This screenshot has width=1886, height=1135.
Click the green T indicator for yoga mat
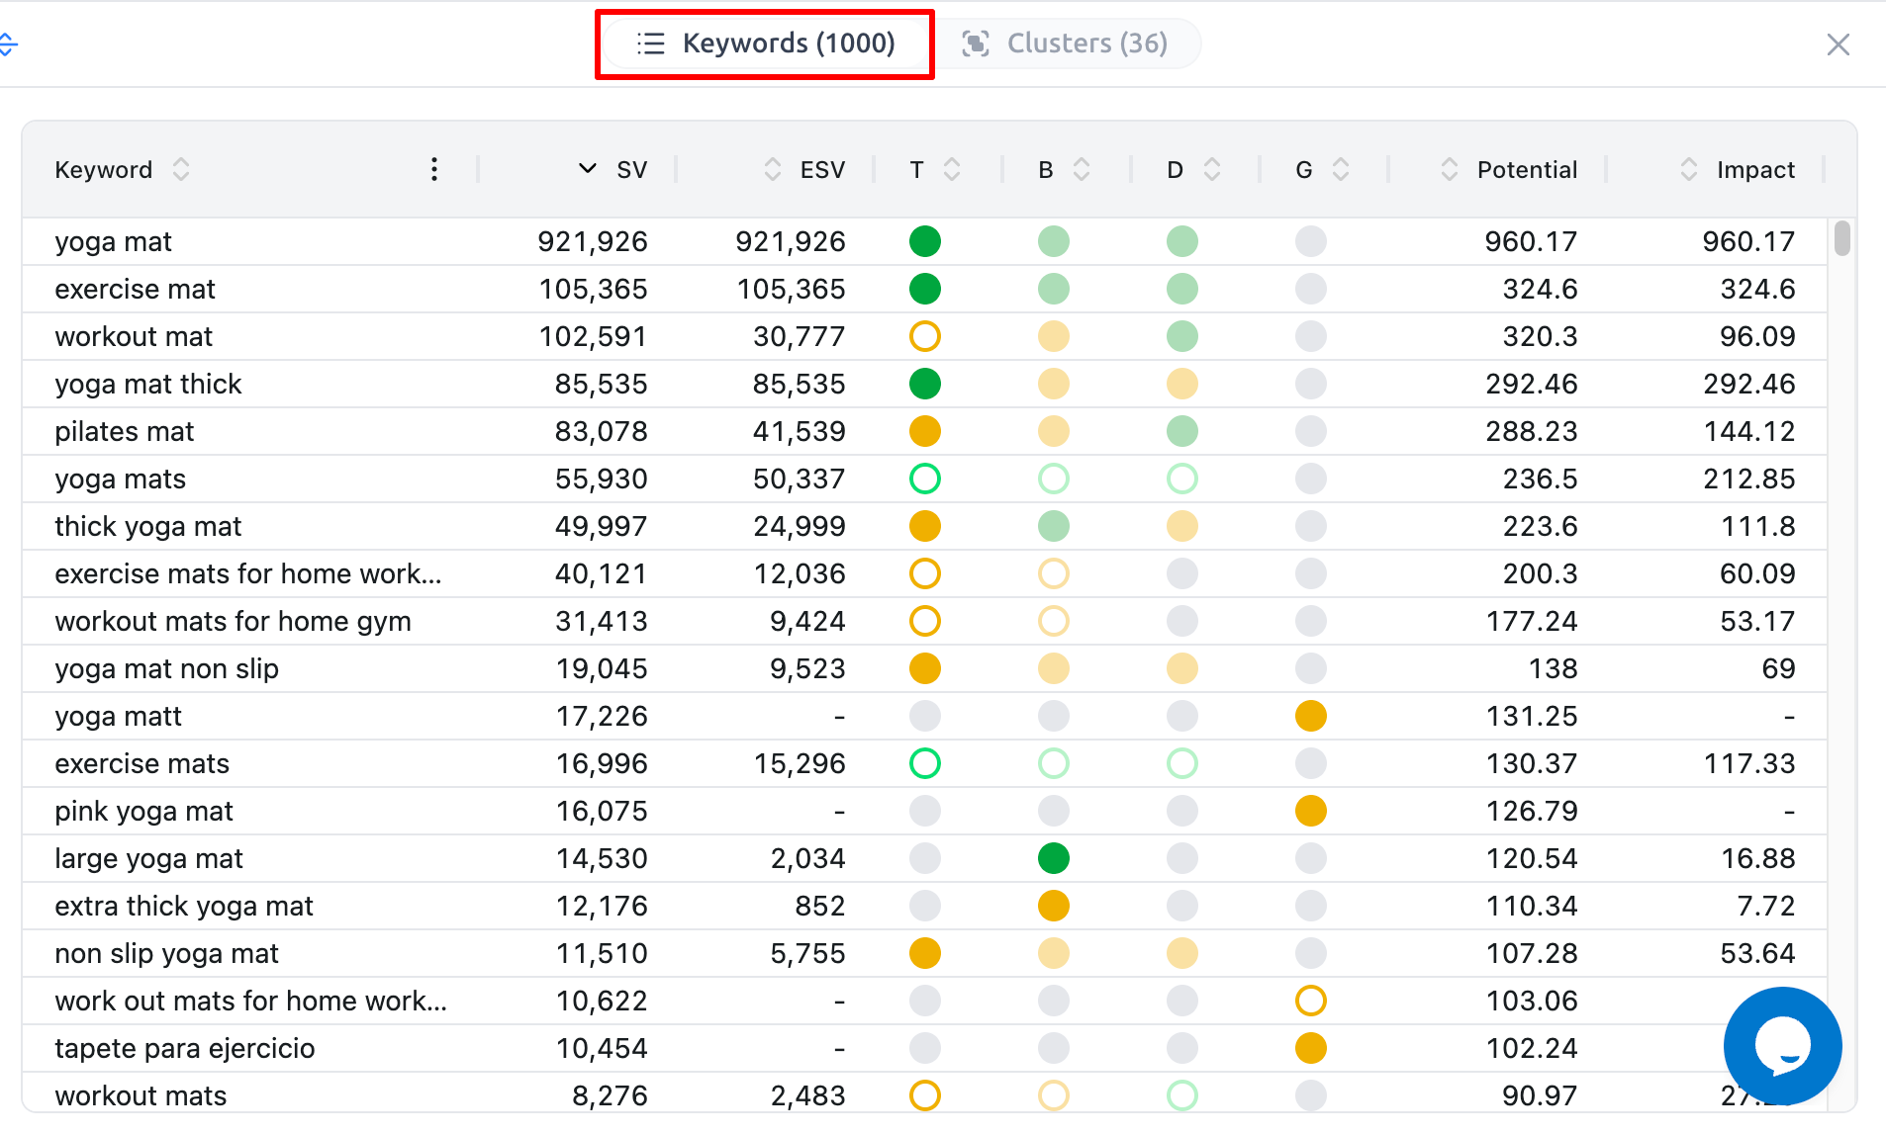click(924, 240)
